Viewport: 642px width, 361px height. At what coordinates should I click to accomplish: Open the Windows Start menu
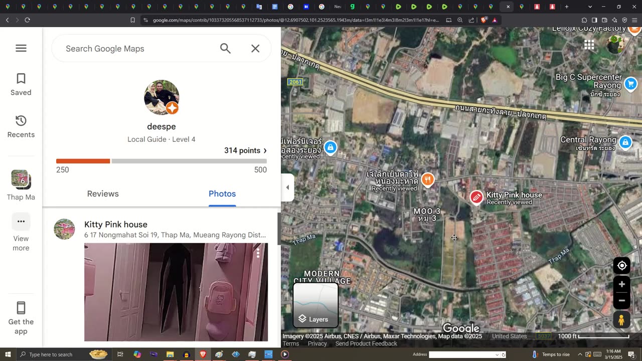click(x=8, y=354)
